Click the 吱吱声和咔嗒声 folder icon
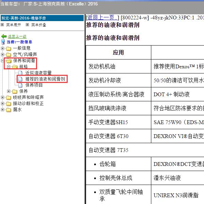This screenshot has height=204, width=204. pos(8,98)
